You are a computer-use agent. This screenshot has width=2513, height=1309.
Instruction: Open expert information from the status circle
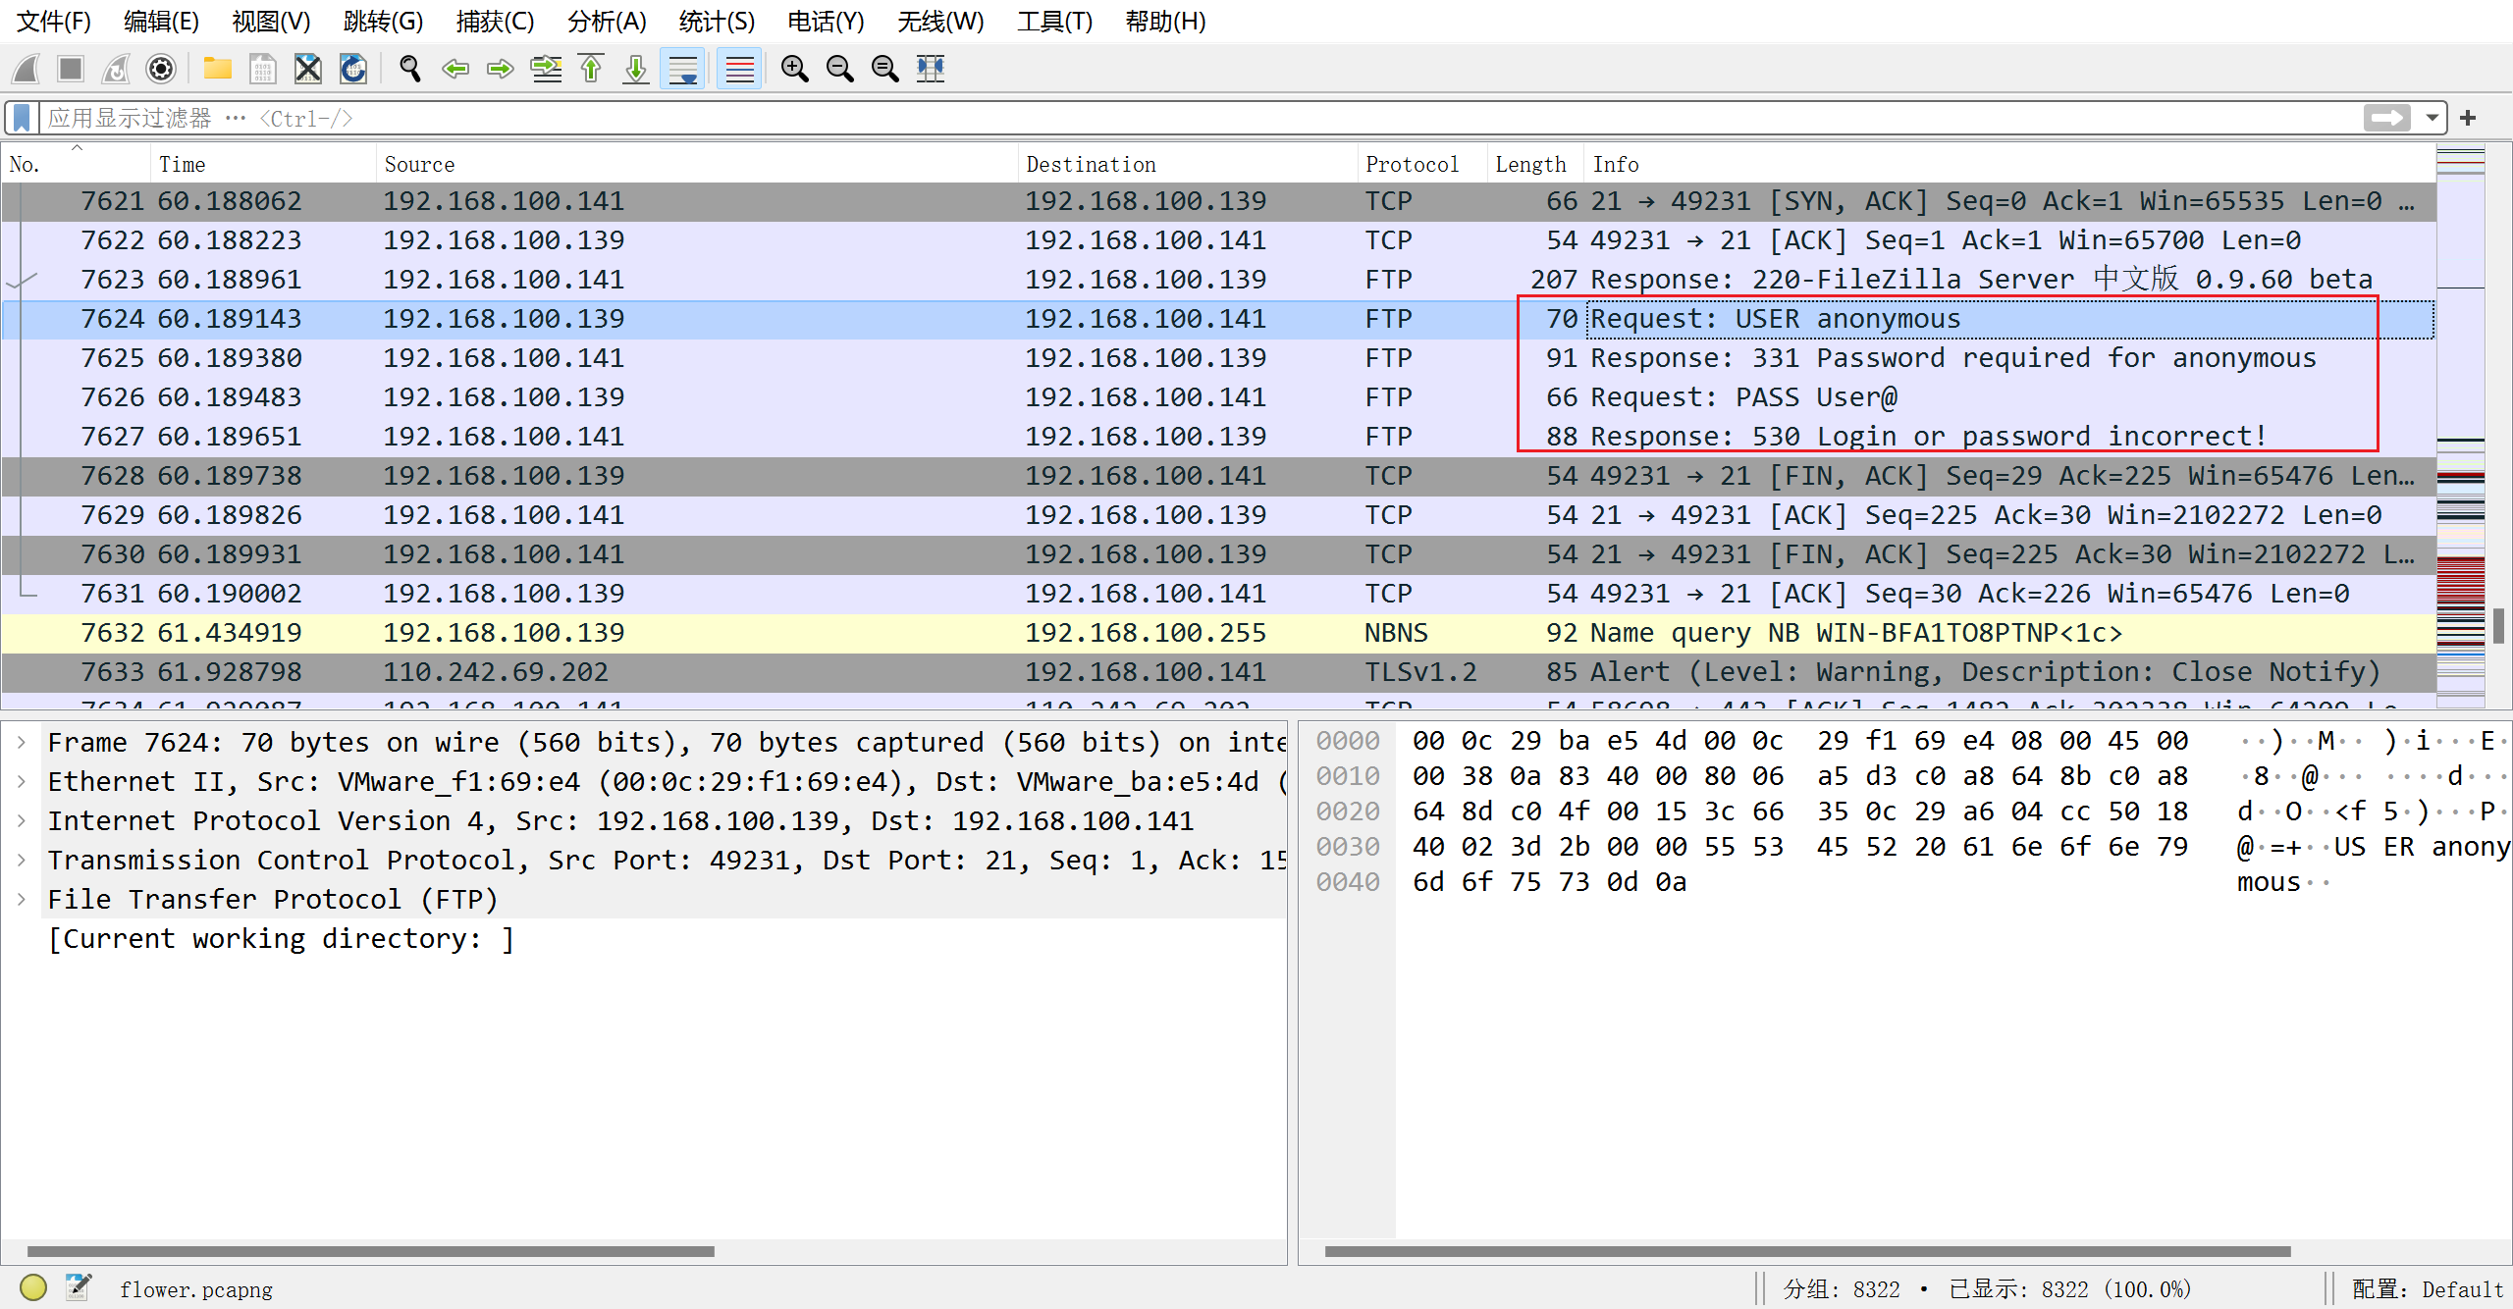coord(32,1287)
